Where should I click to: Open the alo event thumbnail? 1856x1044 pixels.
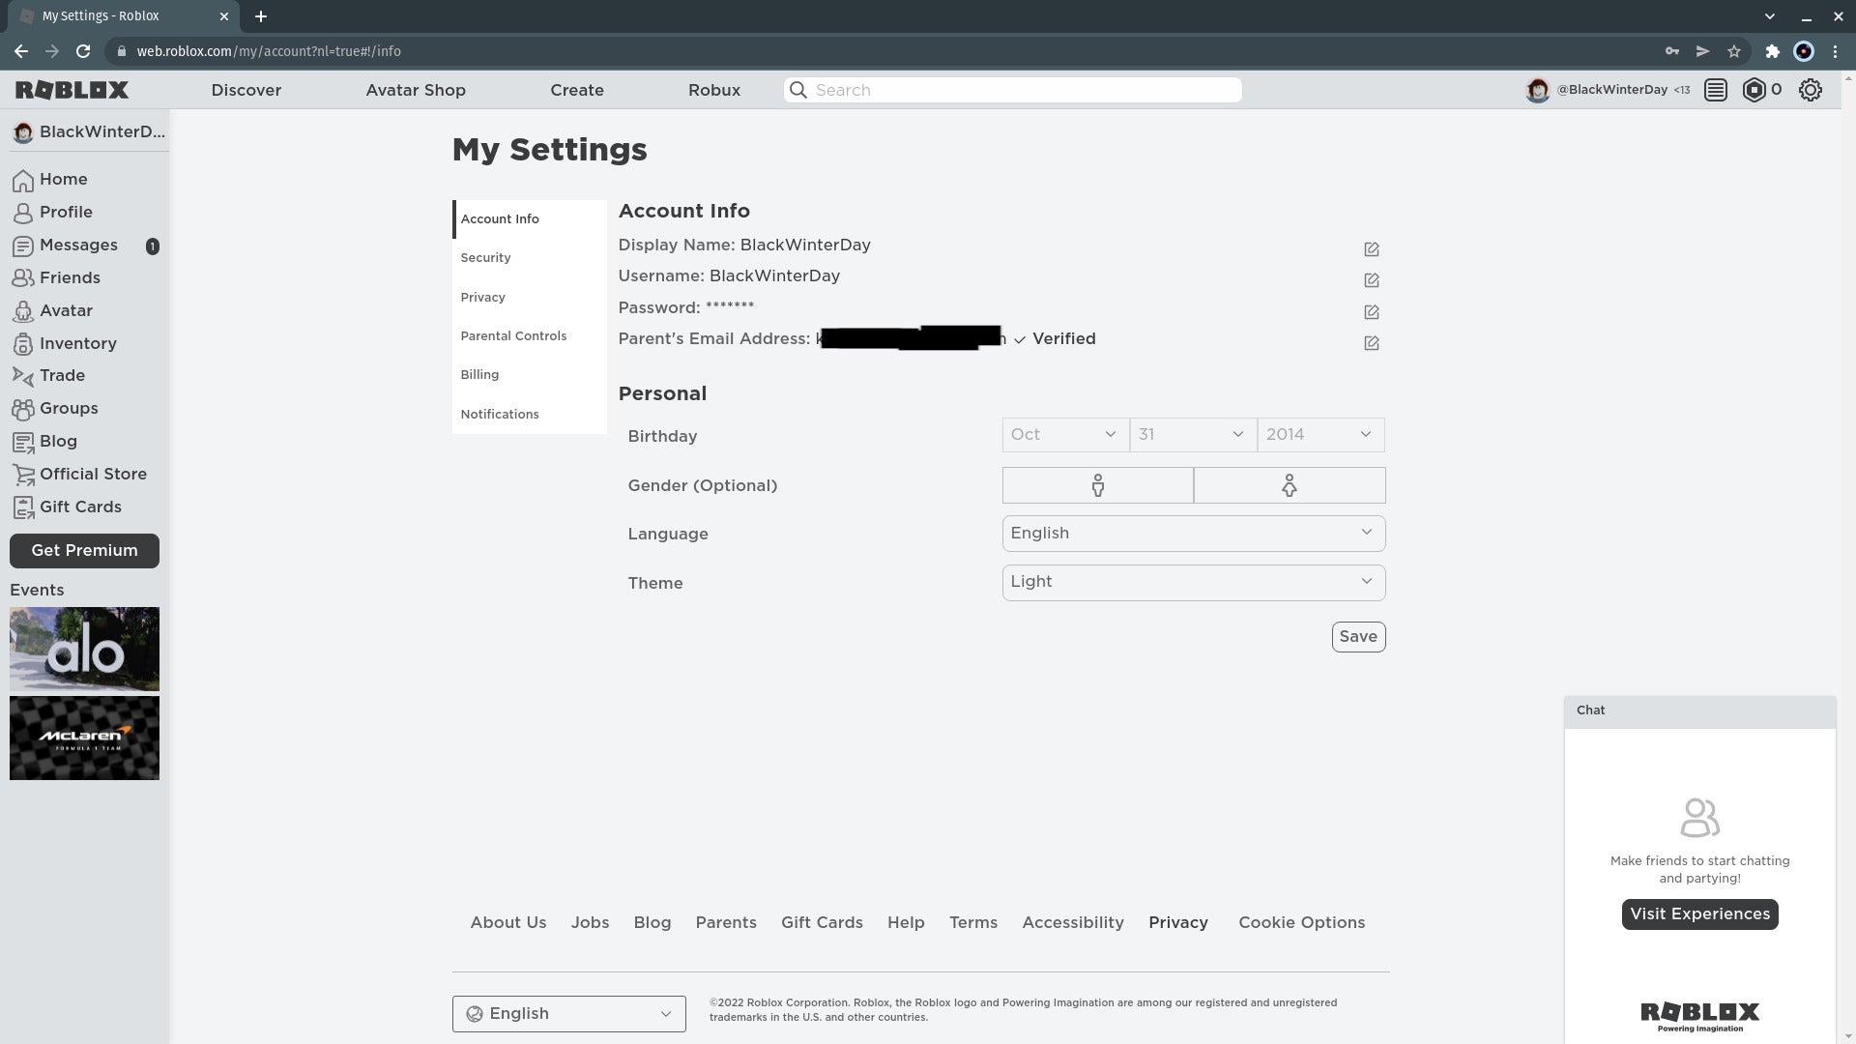click(x=84, y=650)
